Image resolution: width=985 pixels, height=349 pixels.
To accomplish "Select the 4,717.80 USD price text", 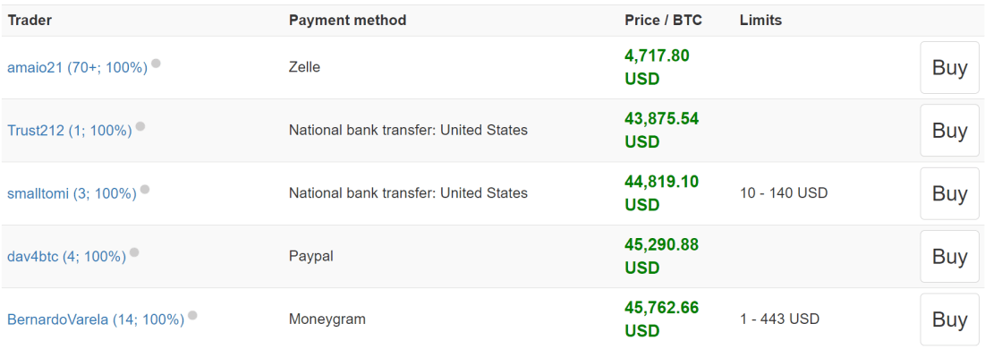I will coord(657,67).
